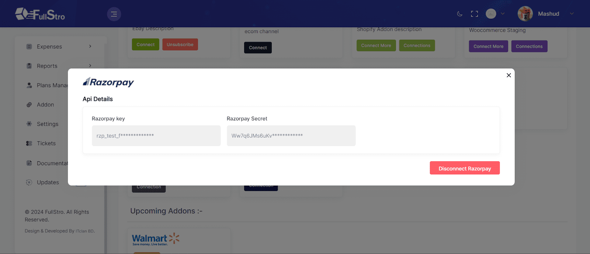Screen dimensions: 590x254
Task: Click the Razorpay key field
Action: [x=156, y=135]
